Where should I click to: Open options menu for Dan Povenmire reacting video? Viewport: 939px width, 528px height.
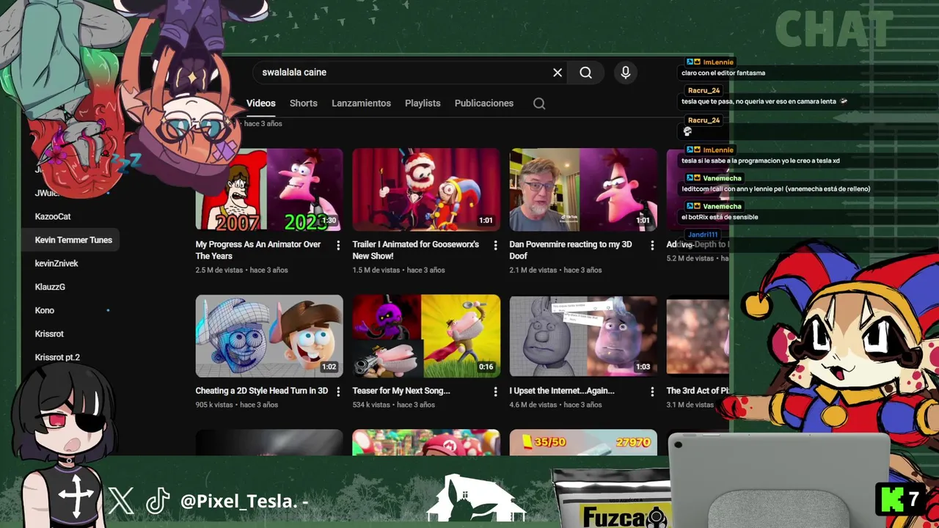[652, 246]
